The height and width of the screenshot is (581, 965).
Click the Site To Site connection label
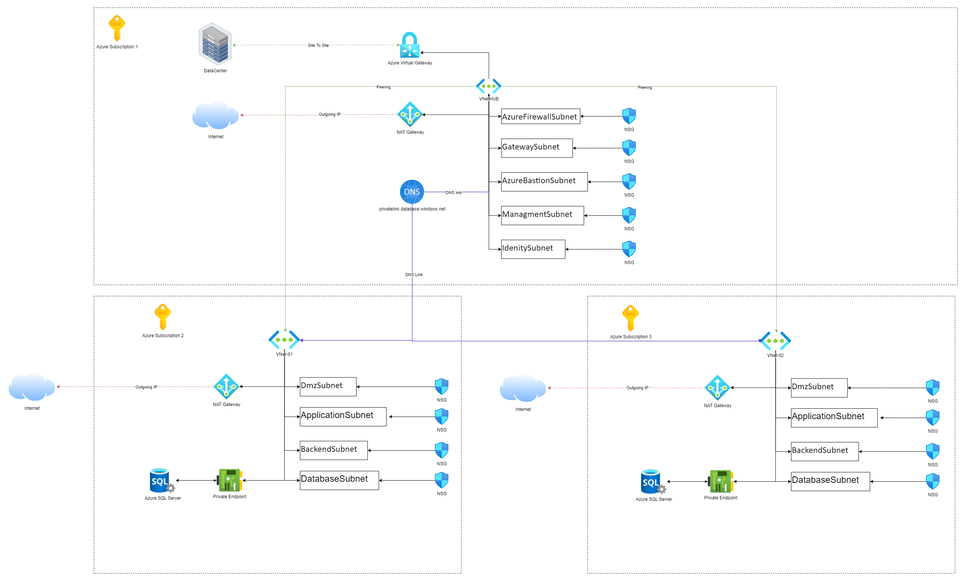[318, 45]
